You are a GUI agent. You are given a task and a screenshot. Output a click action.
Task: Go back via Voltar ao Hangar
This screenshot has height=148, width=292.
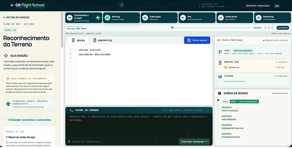(16, 17)
